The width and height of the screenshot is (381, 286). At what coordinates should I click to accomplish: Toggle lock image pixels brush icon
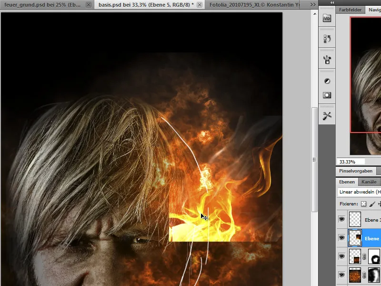pos(372,204)
